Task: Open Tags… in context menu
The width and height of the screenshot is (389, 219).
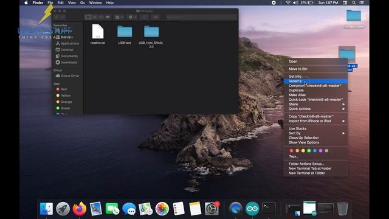Action: tap(315, 156)
